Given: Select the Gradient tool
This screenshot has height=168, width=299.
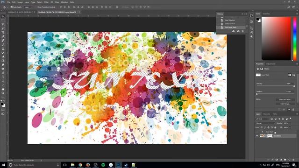Looking at the screenshot, I should (x=3, y=61).
